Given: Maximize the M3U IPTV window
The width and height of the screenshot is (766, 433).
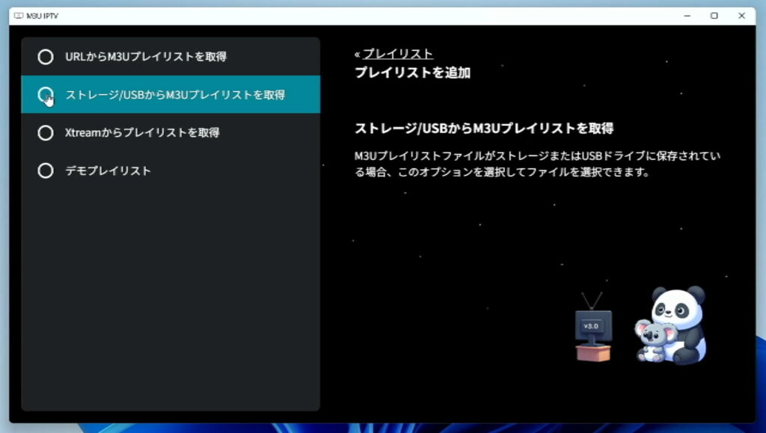Looking at the screenshot, I should tap(714, 16).
